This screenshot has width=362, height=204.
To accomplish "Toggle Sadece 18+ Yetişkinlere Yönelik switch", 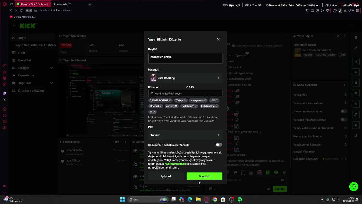I will (219, 145).
